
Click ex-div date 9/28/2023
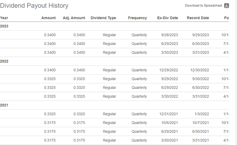point(170,35)
